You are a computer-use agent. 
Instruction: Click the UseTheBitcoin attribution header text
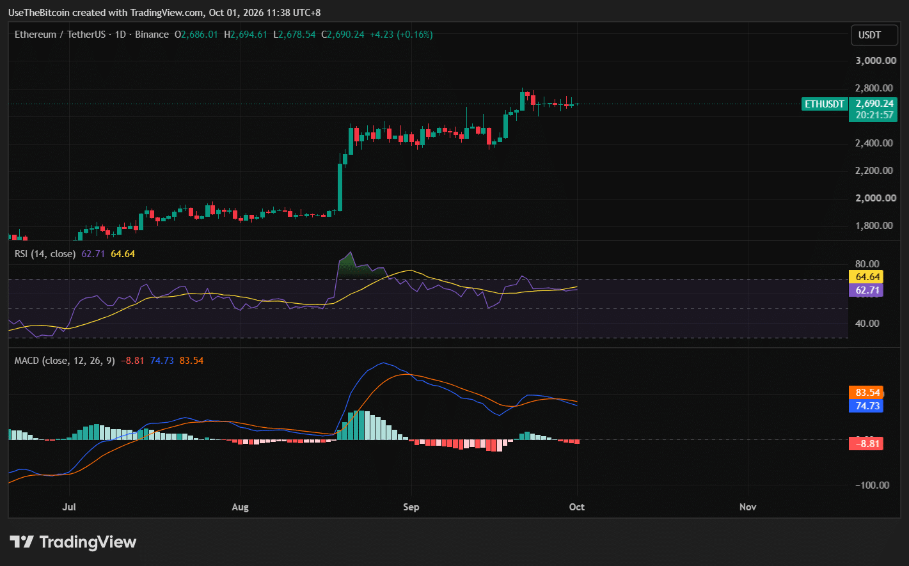165,13
